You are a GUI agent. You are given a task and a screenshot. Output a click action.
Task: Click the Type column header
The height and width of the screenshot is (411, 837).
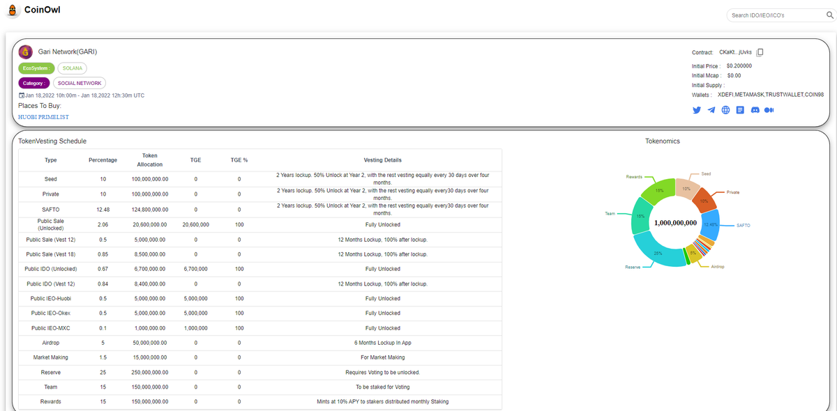point(50,160)
